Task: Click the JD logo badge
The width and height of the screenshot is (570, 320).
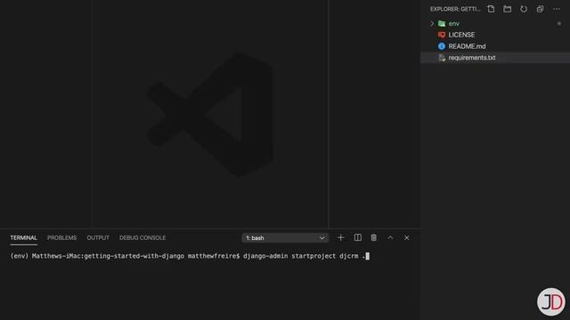Action: tap(550, 302)
